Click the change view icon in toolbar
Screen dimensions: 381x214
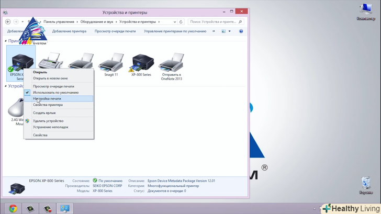tap(223, 31)
